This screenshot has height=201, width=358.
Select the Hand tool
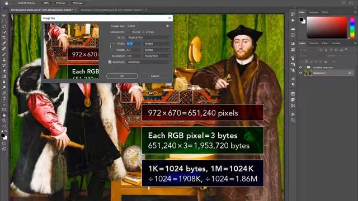4,115
